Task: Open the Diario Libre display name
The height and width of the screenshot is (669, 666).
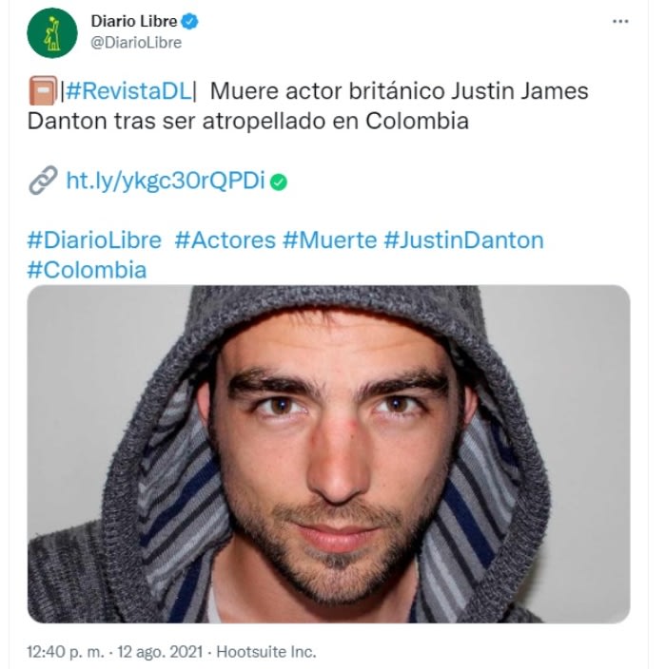Action: pos(134,21)
